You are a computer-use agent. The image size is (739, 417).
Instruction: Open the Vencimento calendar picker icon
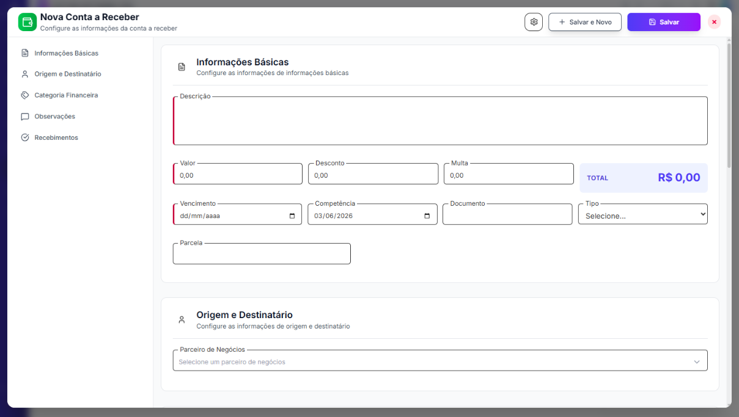pos(292,216)
